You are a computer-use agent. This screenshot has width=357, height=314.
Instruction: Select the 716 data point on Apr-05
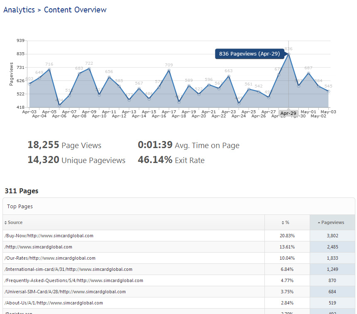click(x=49, y=69)
